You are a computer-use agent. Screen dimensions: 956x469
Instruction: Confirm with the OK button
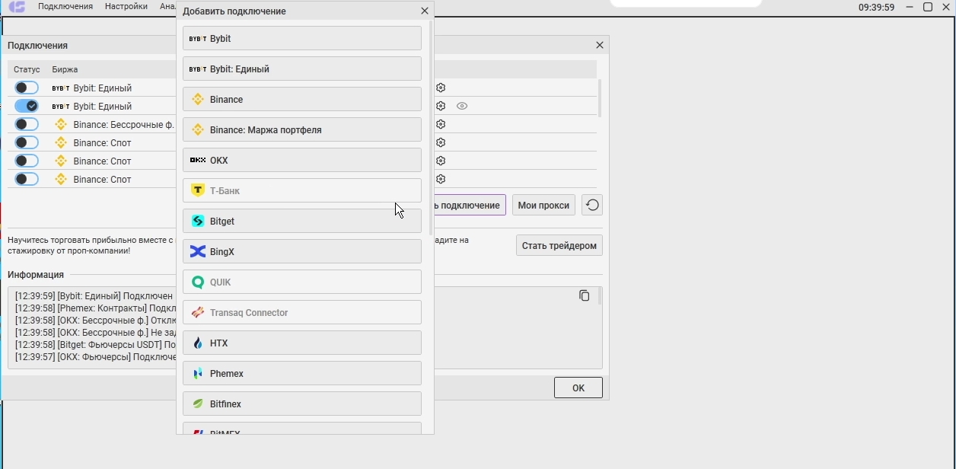[x=578, y=388]
